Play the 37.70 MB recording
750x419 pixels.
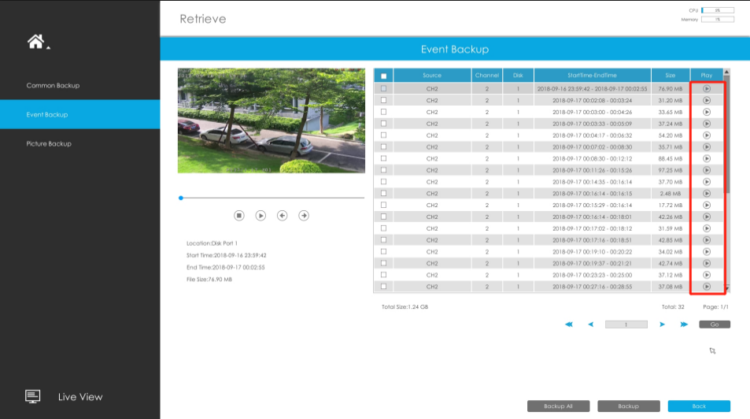click(707, 182)
